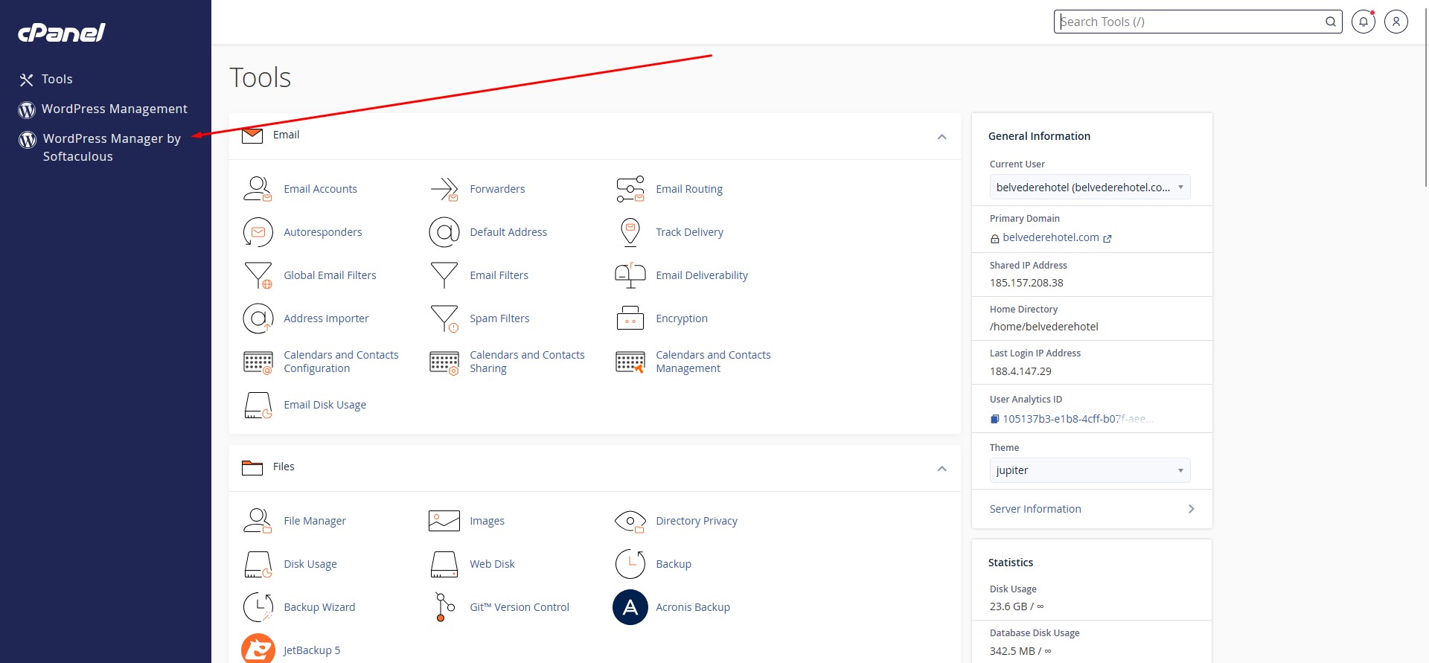The height and width of the screenshot is (663, 1429).
Task: Collapse the Files section
Action: pos(942,469)
